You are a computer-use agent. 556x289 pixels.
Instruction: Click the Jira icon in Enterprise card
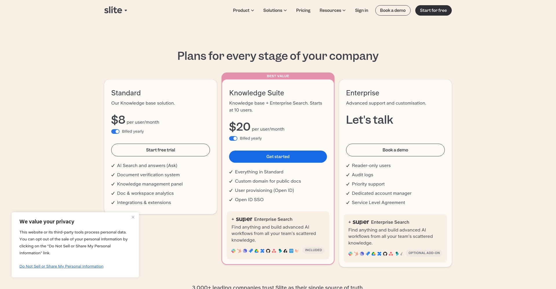(368, 254)
